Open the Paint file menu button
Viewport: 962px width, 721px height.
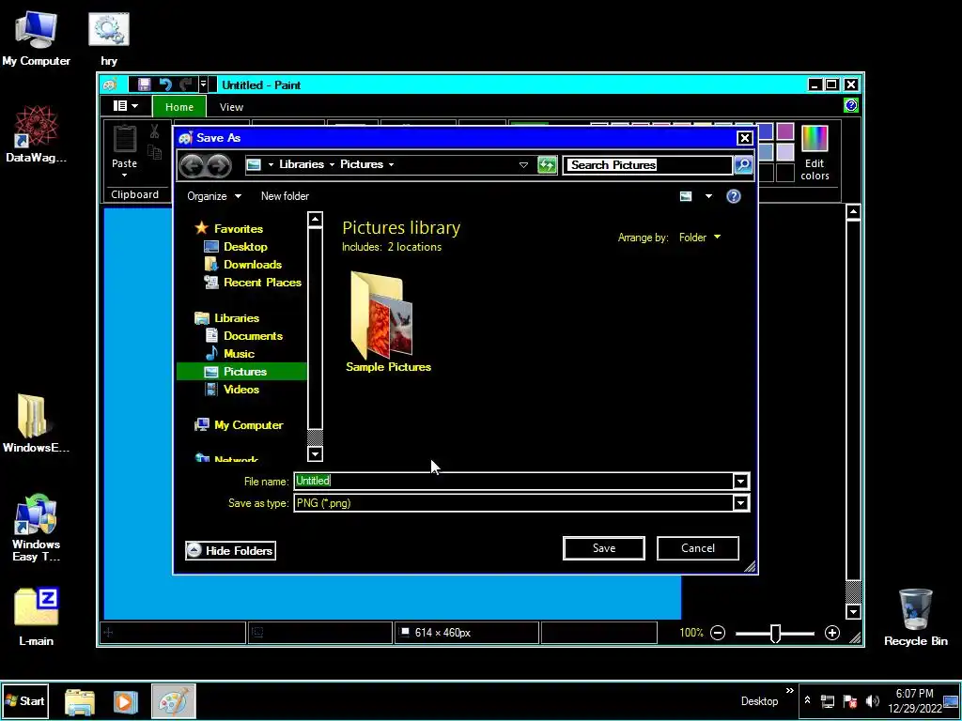125,106
